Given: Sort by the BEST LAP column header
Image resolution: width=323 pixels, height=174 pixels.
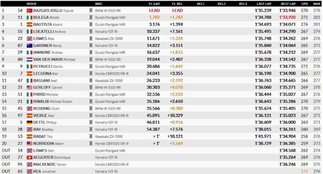Looking at the screenshot, I should click(x=288, y=4).
